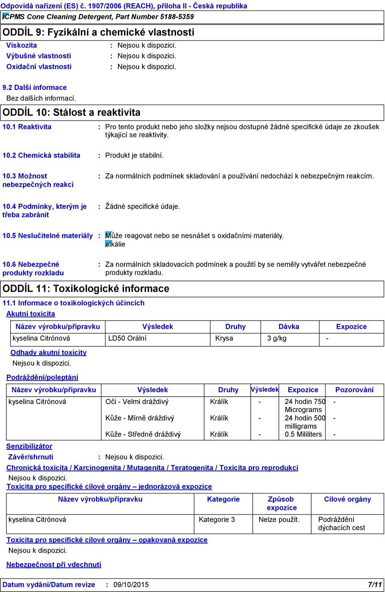The width and height of the screenshot is (385, 592).
Task: Click the 'Cílové orgány' column header
Action: click(x=347, y=500)
